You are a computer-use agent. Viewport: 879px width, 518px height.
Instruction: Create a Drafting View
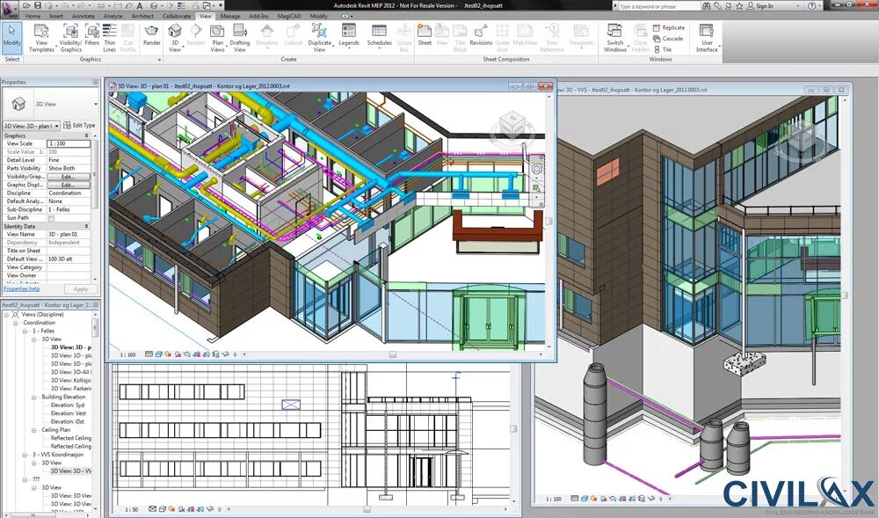coord(239,38)
